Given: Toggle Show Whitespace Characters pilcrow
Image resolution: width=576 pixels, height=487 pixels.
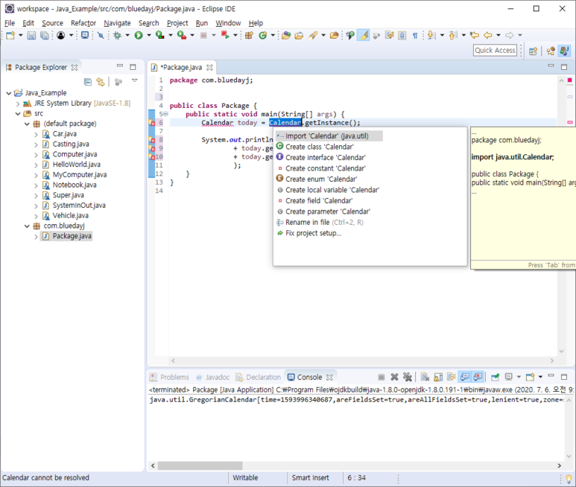Looking at the screenshot, I should click(x=415, y=36).
